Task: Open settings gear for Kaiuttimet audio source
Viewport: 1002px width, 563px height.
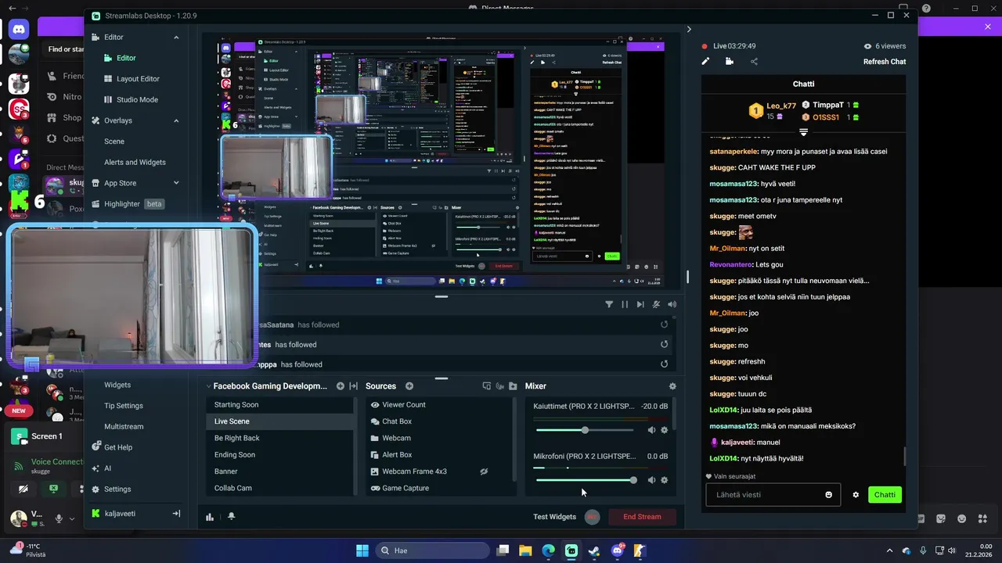Action: (665, 430)
